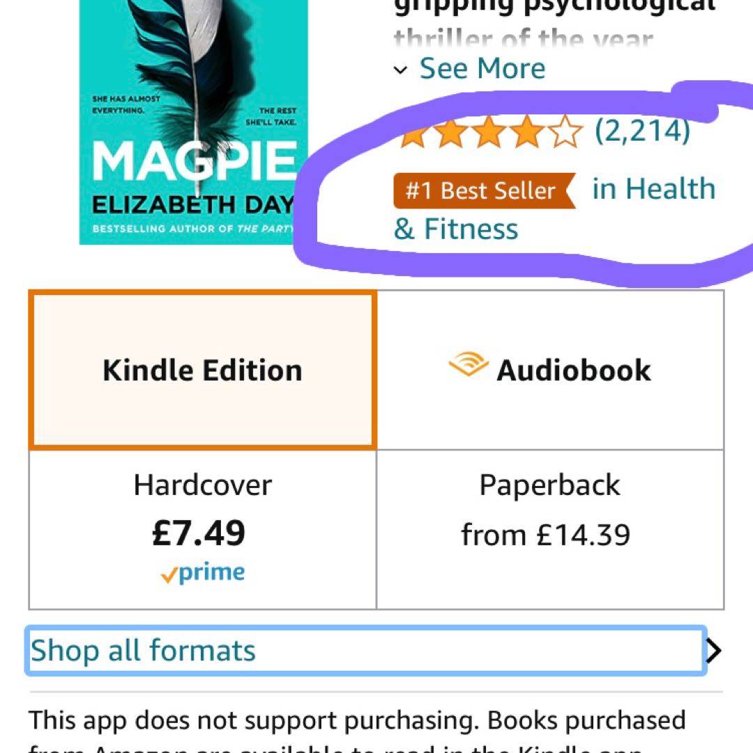Click the empty fifth rating star
This screenshot has height=753, width=753.
coord(565,132)
